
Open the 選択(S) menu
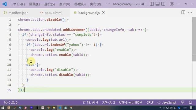(49, 4)
